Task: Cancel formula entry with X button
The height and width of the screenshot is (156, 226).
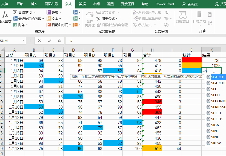Action: (39, 41)
